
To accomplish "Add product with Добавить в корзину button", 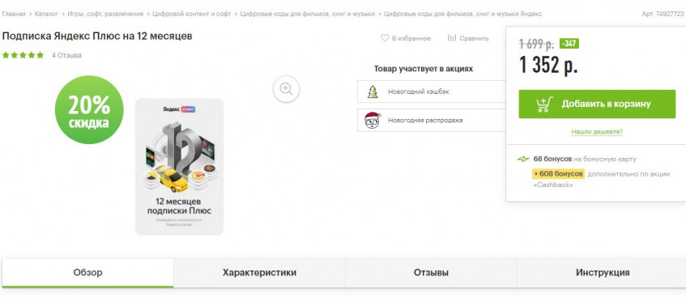I will [597, 104].
